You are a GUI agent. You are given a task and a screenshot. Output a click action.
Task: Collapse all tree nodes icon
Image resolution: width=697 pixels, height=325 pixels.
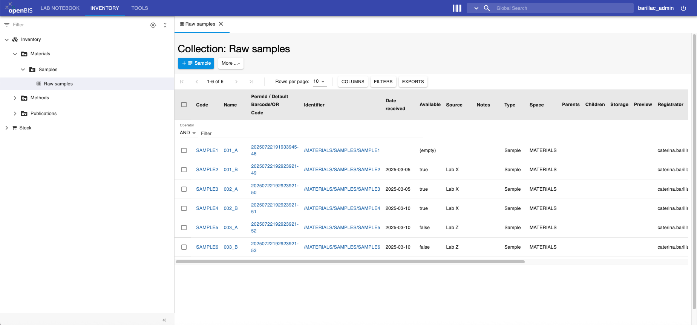(165, 25)
